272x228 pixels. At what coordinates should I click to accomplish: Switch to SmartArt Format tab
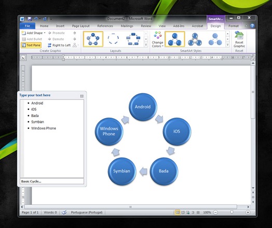(234, 26)
